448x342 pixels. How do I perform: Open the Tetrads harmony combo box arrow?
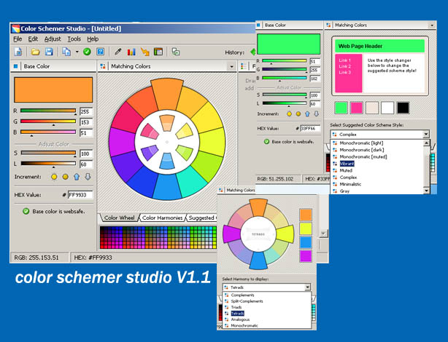click(307, 287)
